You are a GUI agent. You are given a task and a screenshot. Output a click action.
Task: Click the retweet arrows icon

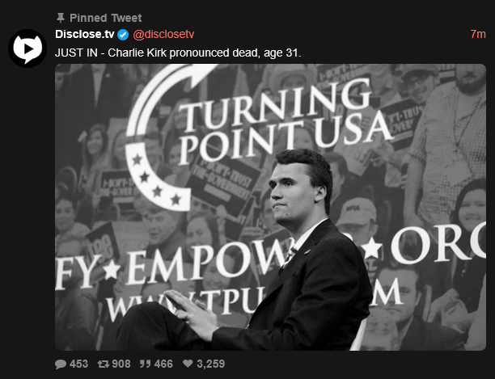104,364
